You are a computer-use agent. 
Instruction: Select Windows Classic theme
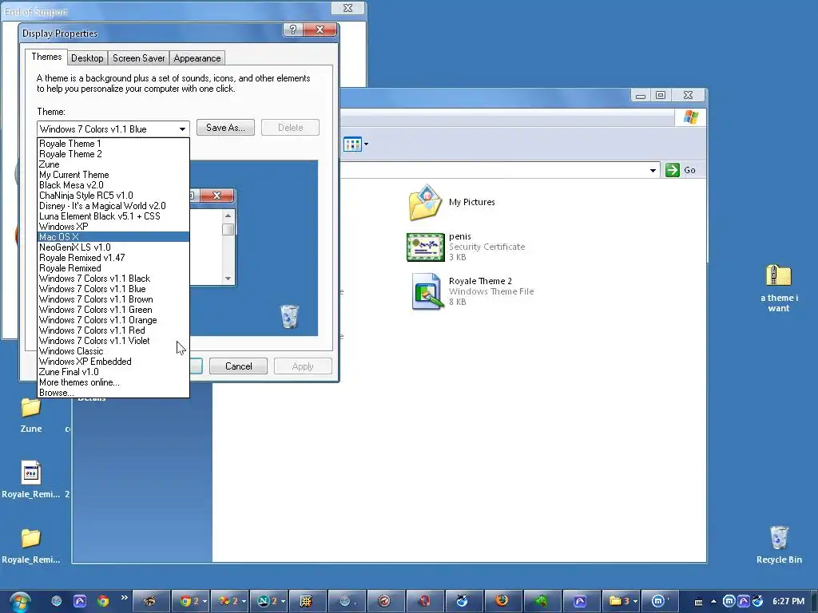[x=113, y=351]
